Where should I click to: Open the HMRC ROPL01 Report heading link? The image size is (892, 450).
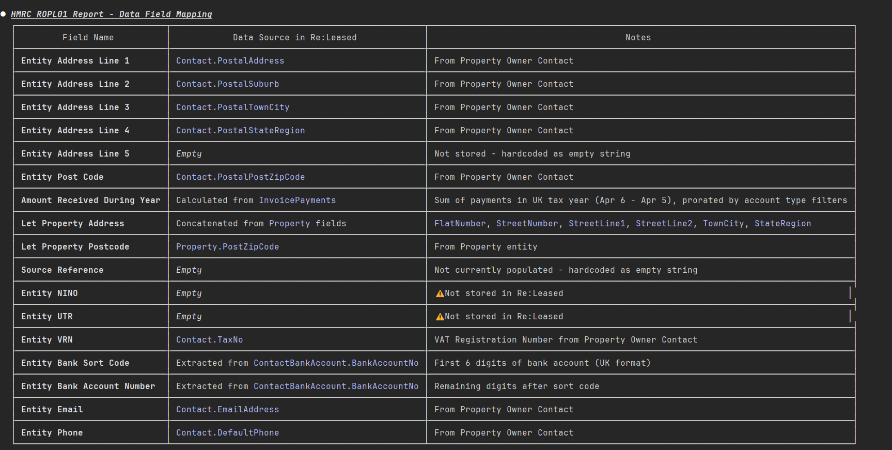click(x=111, y=14)
